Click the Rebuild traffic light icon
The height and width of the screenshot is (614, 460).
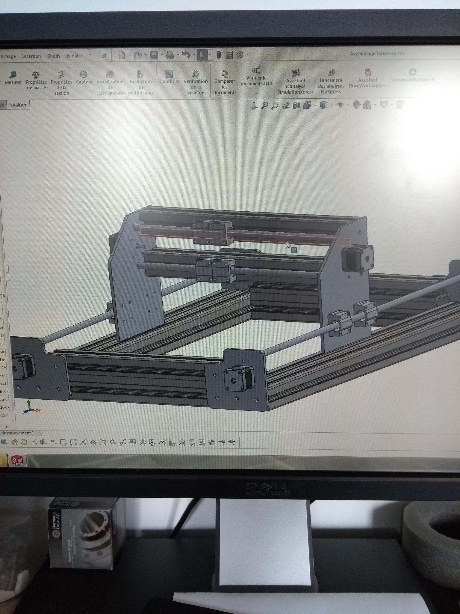tap(219, 55)
